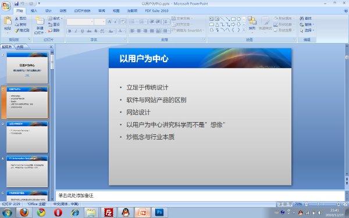Switch to the 动画 ribbon tab
Image resolution: width=349 pixels, height=218 pixels.
(x=63, y=10)
